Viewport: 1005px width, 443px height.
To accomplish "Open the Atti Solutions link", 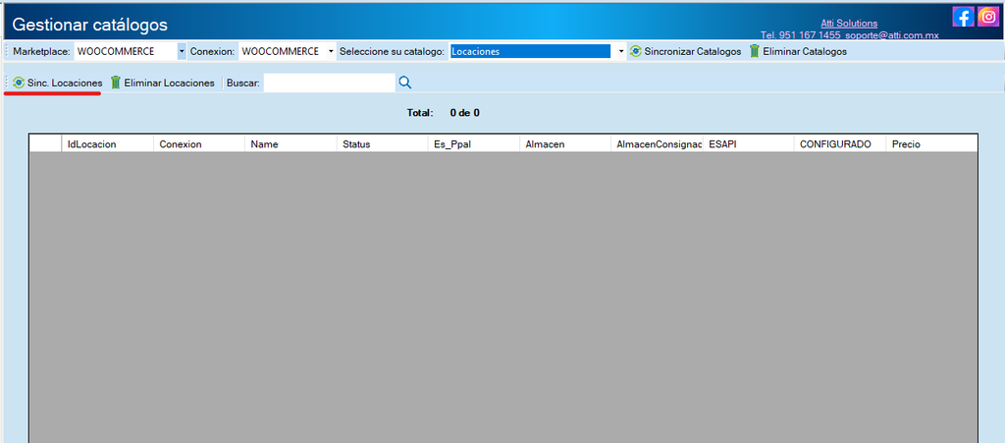I will click(849, 23).
